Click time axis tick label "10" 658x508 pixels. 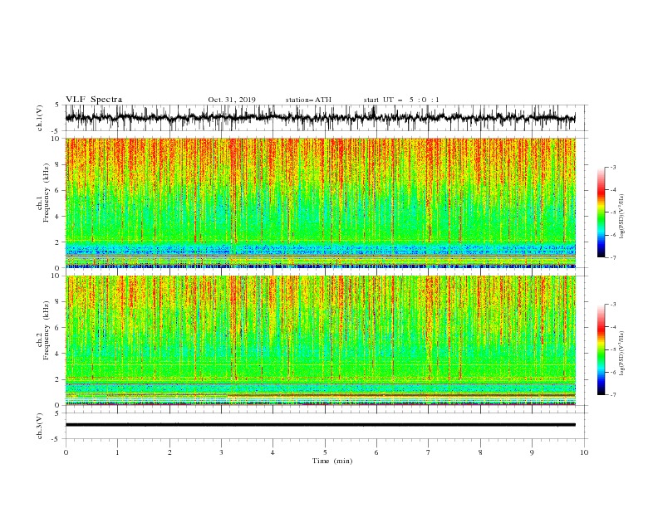(584, 452)
